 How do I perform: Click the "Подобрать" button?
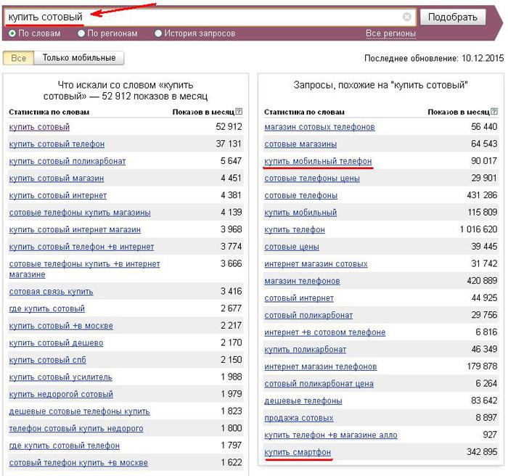[453, 17]
